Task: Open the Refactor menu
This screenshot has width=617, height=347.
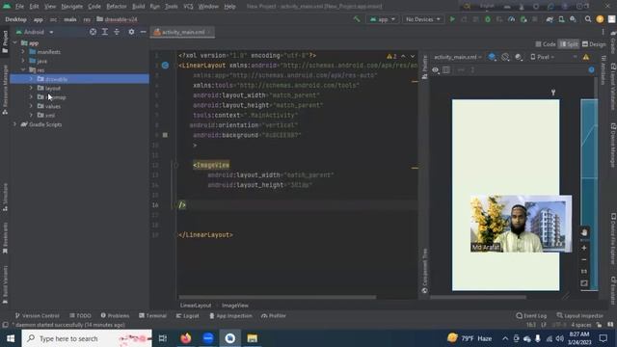Action: click(117, 7)
